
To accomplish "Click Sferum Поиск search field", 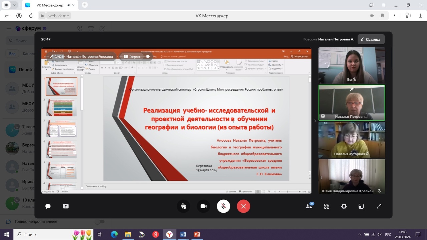I will pos(20,41).
